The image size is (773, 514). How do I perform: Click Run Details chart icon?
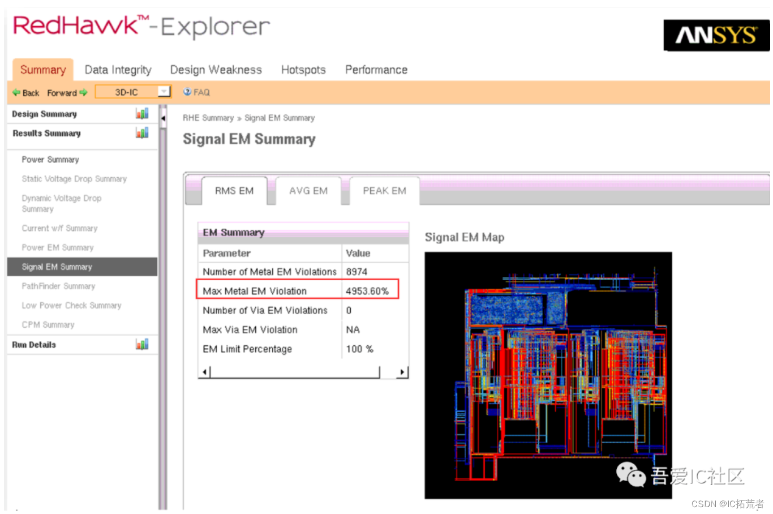pyautogui.click(x=142, y=344)
